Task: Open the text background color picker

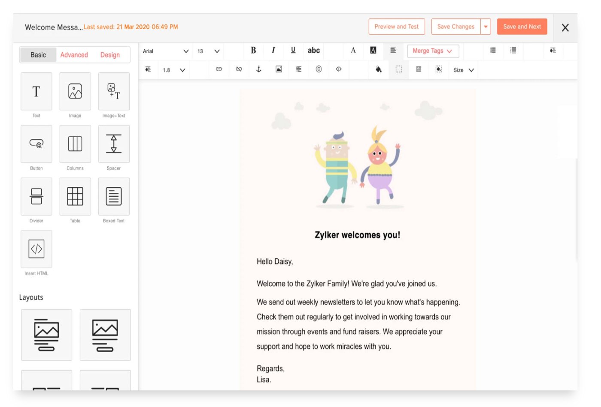Action: coord(373,51)
